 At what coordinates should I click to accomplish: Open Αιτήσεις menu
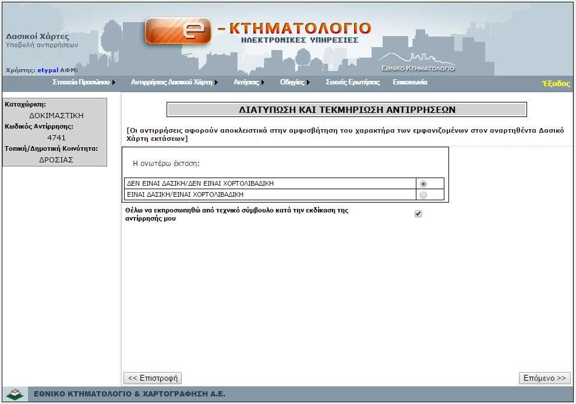246,82
